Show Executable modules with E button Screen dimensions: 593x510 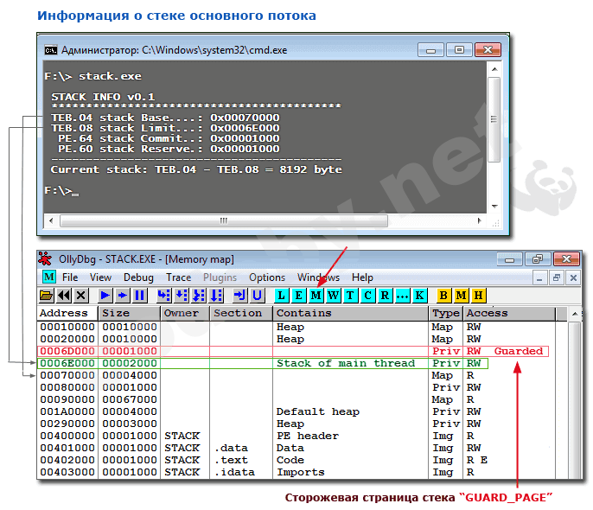pos(299,296)
